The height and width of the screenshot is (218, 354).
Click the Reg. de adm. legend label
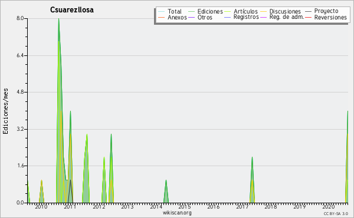tap(287, 17)
